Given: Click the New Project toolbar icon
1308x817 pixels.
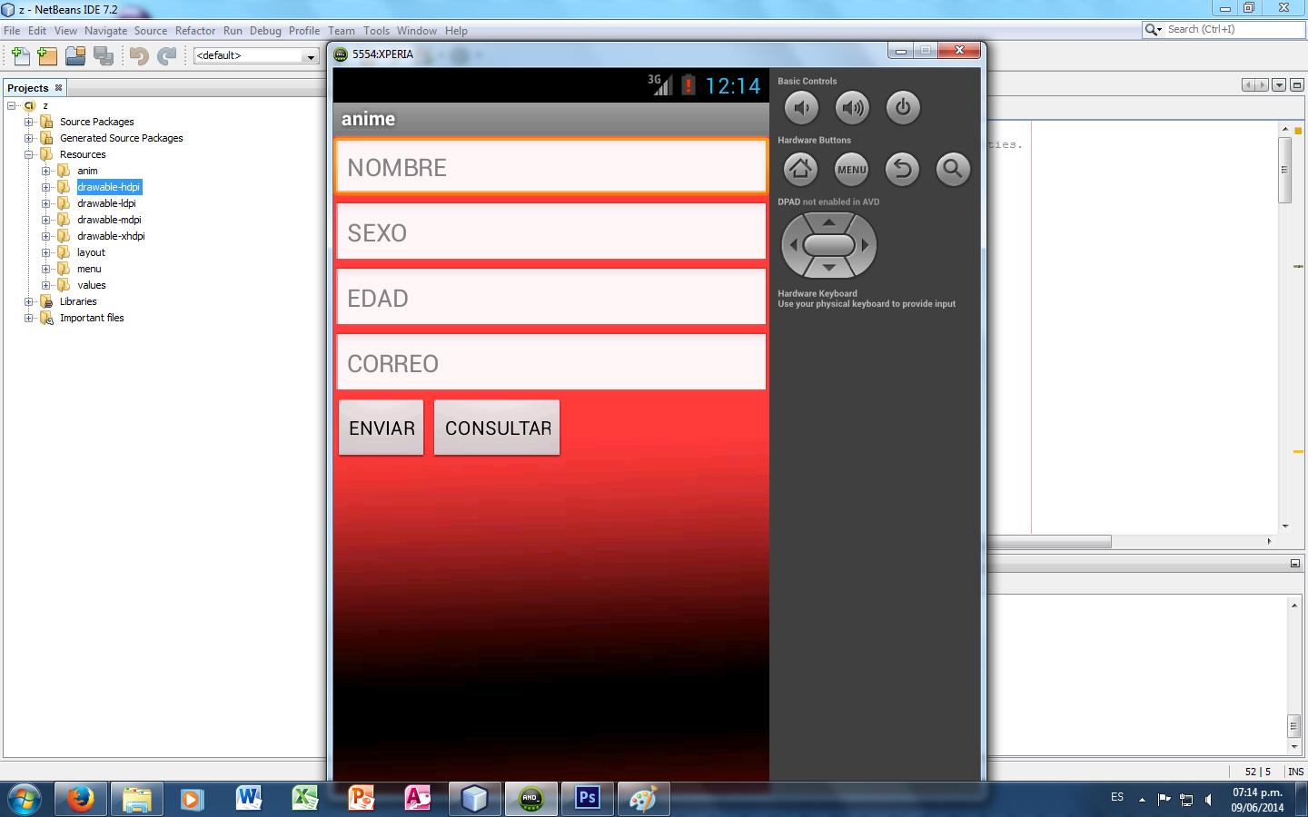Looking at the screenshot, I should tap(47, 56).
